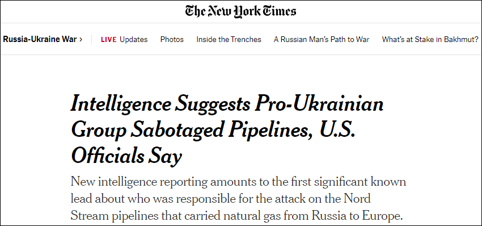Click the summary line New intelligence reporting
The width and height of the screenshot is (482, 226).
tap(238, 182)
